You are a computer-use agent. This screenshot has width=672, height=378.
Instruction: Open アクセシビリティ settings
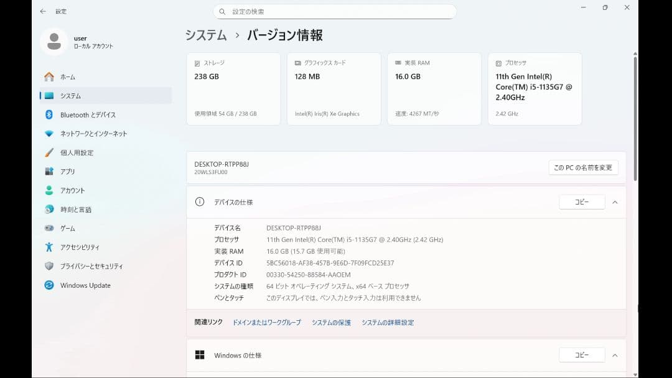click(106, 247)
